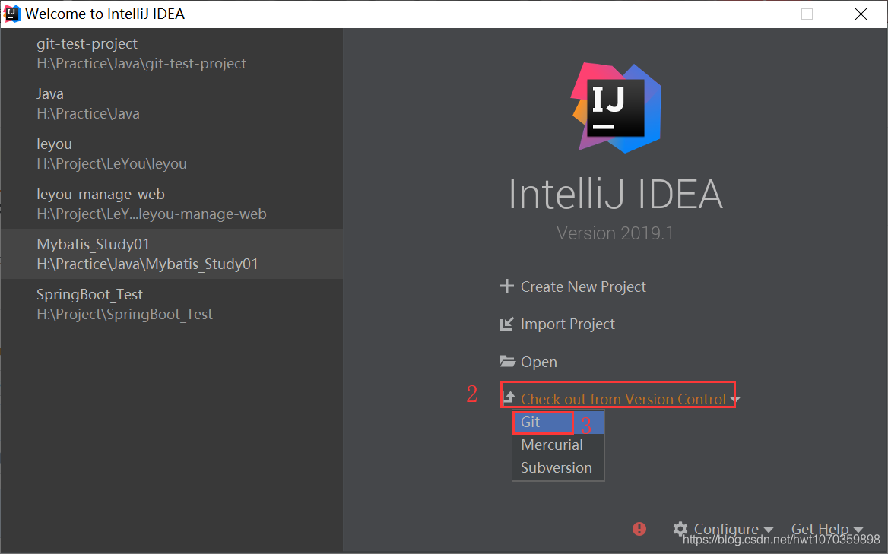Click the path H:\Project\LeYou\leyou

point(112,163)
